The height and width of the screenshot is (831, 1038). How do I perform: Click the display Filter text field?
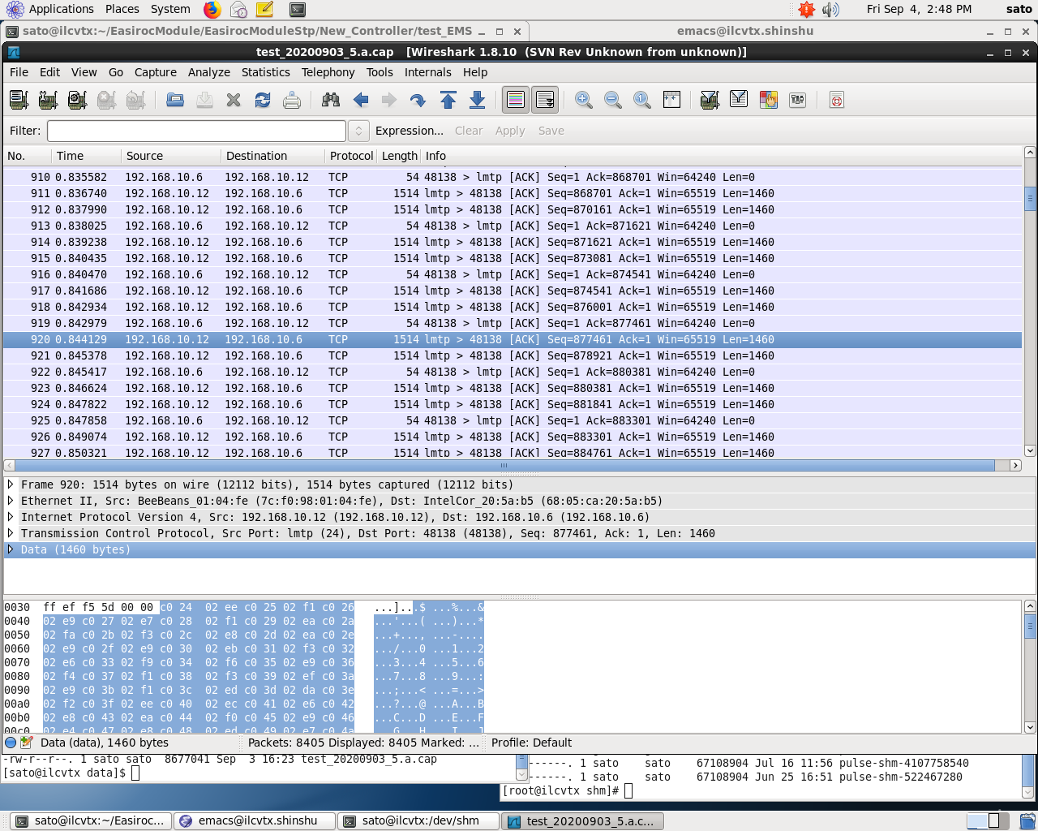[196, 131]
